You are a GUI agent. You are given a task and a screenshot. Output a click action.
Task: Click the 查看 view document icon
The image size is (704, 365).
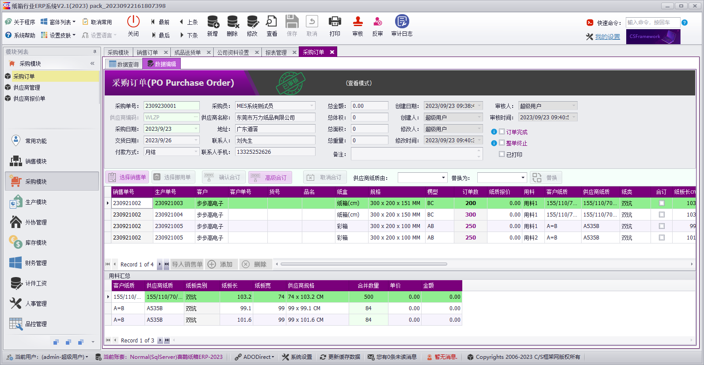click(271, 21)
